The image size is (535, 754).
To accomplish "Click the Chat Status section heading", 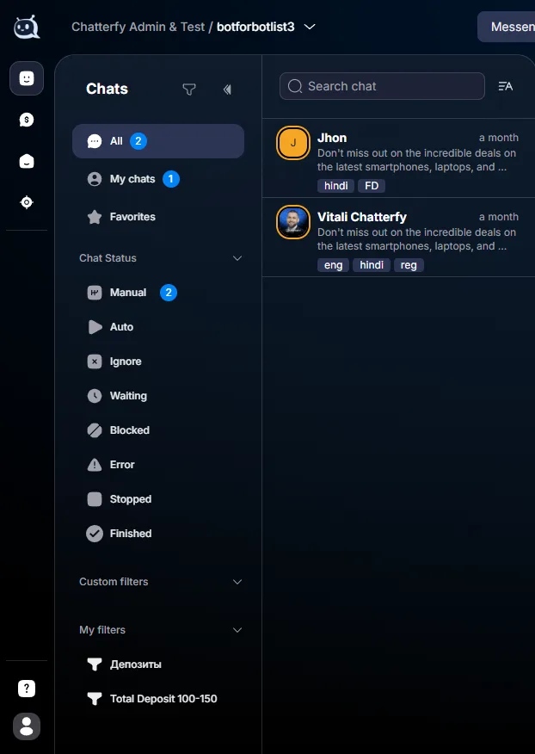I will [x=108, y=258].
